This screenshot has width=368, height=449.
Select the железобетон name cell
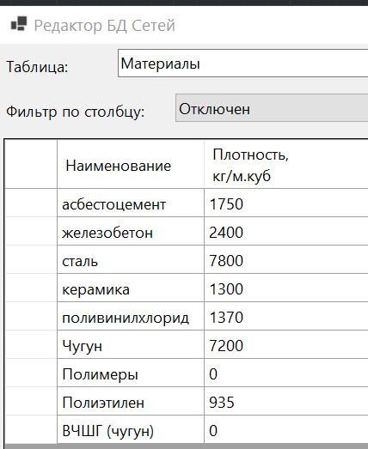(x=131, y=231)
